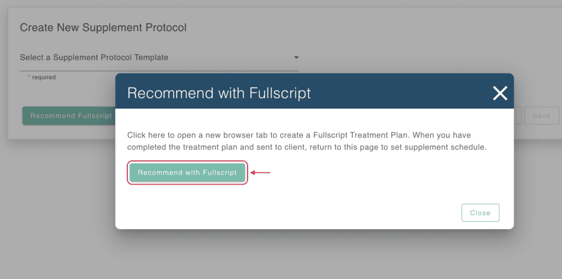Click the Recommend with Fullscript dialog title
This screenshot has height=279, width=562.
tap(219, 93)
